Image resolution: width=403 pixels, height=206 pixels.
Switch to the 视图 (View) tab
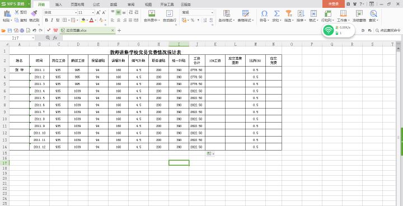148,4
